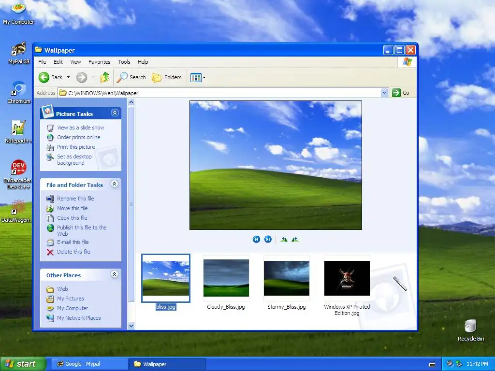Open the Favorites menu
Image resolution: width=495 pixels, height=371 pixels.
click(100, 62)
